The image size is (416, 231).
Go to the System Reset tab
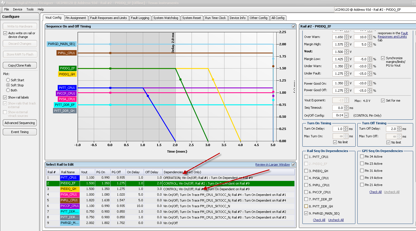coord(192,18)
